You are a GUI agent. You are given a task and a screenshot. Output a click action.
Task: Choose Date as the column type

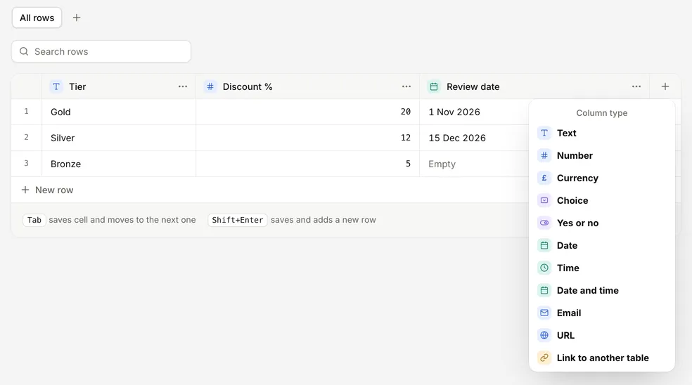[602, 246]
